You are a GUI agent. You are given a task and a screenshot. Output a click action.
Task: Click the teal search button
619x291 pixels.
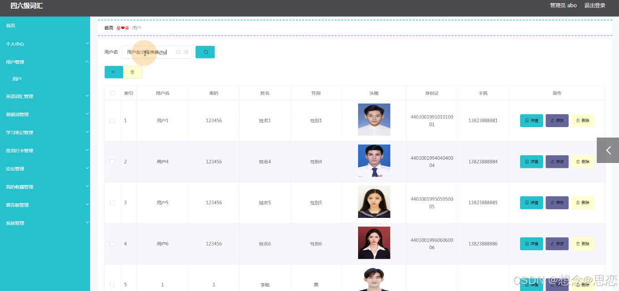205,52
